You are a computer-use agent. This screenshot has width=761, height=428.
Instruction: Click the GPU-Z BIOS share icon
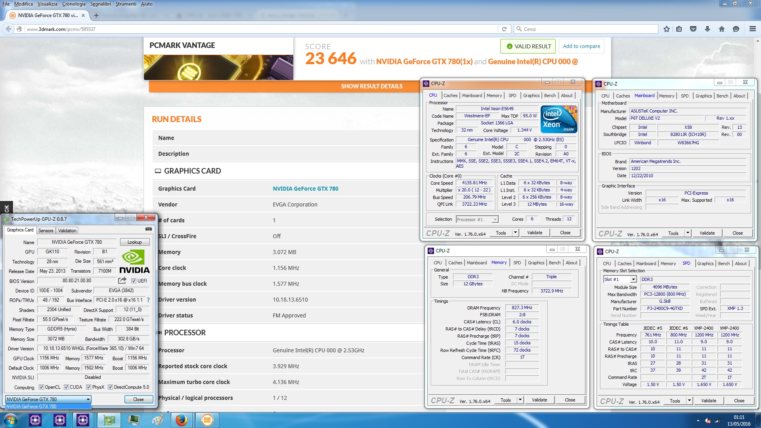point(122,281)
